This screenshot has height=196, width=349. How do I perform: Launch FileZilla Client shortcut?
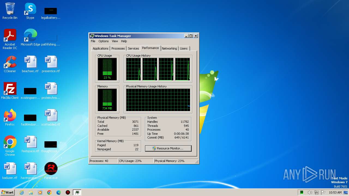pos(10,91)
